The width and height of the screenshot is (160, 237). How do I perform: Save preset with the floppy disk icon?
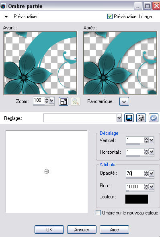click(129, 118)
